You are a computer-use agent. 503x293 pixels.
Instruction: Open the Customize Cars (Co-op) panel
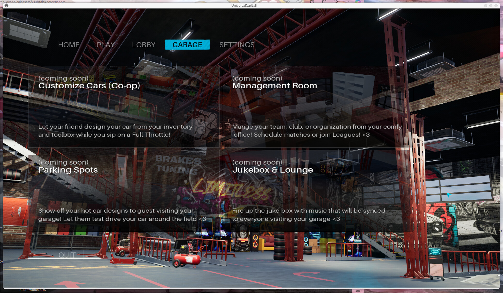click(x=124, y=107)
